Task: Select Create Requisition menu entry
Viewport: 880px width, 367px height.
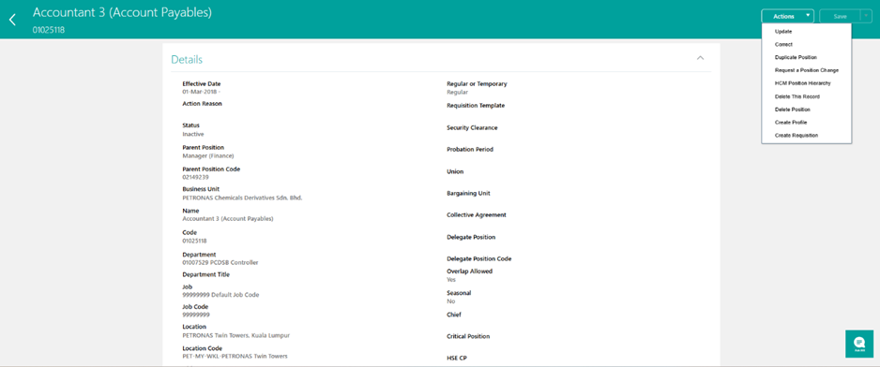Action: tap(797, 135)
